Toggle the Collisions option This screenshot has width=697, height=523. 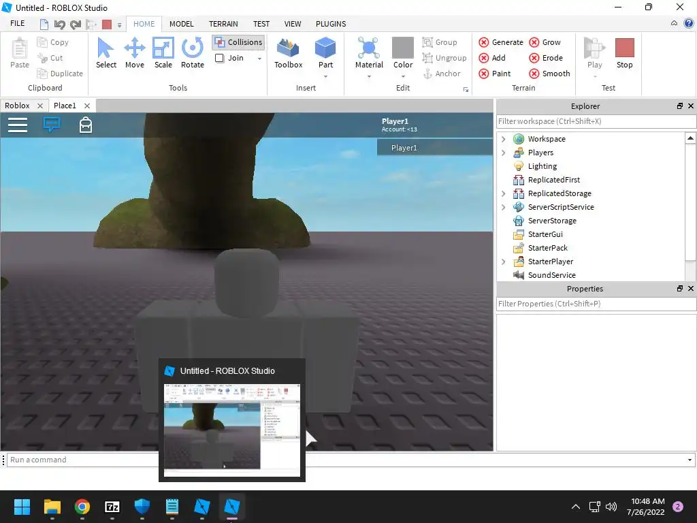238,42
